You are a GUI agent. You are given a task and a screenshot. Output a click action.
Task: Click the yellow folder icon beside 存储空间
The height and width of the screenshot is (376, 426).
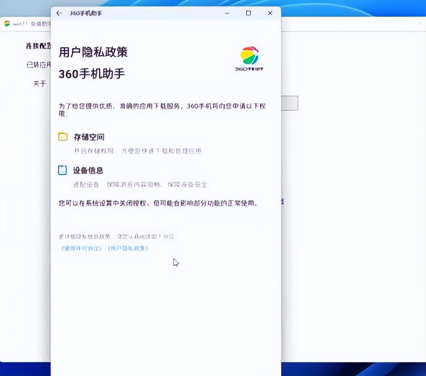[x=62, y=137]
